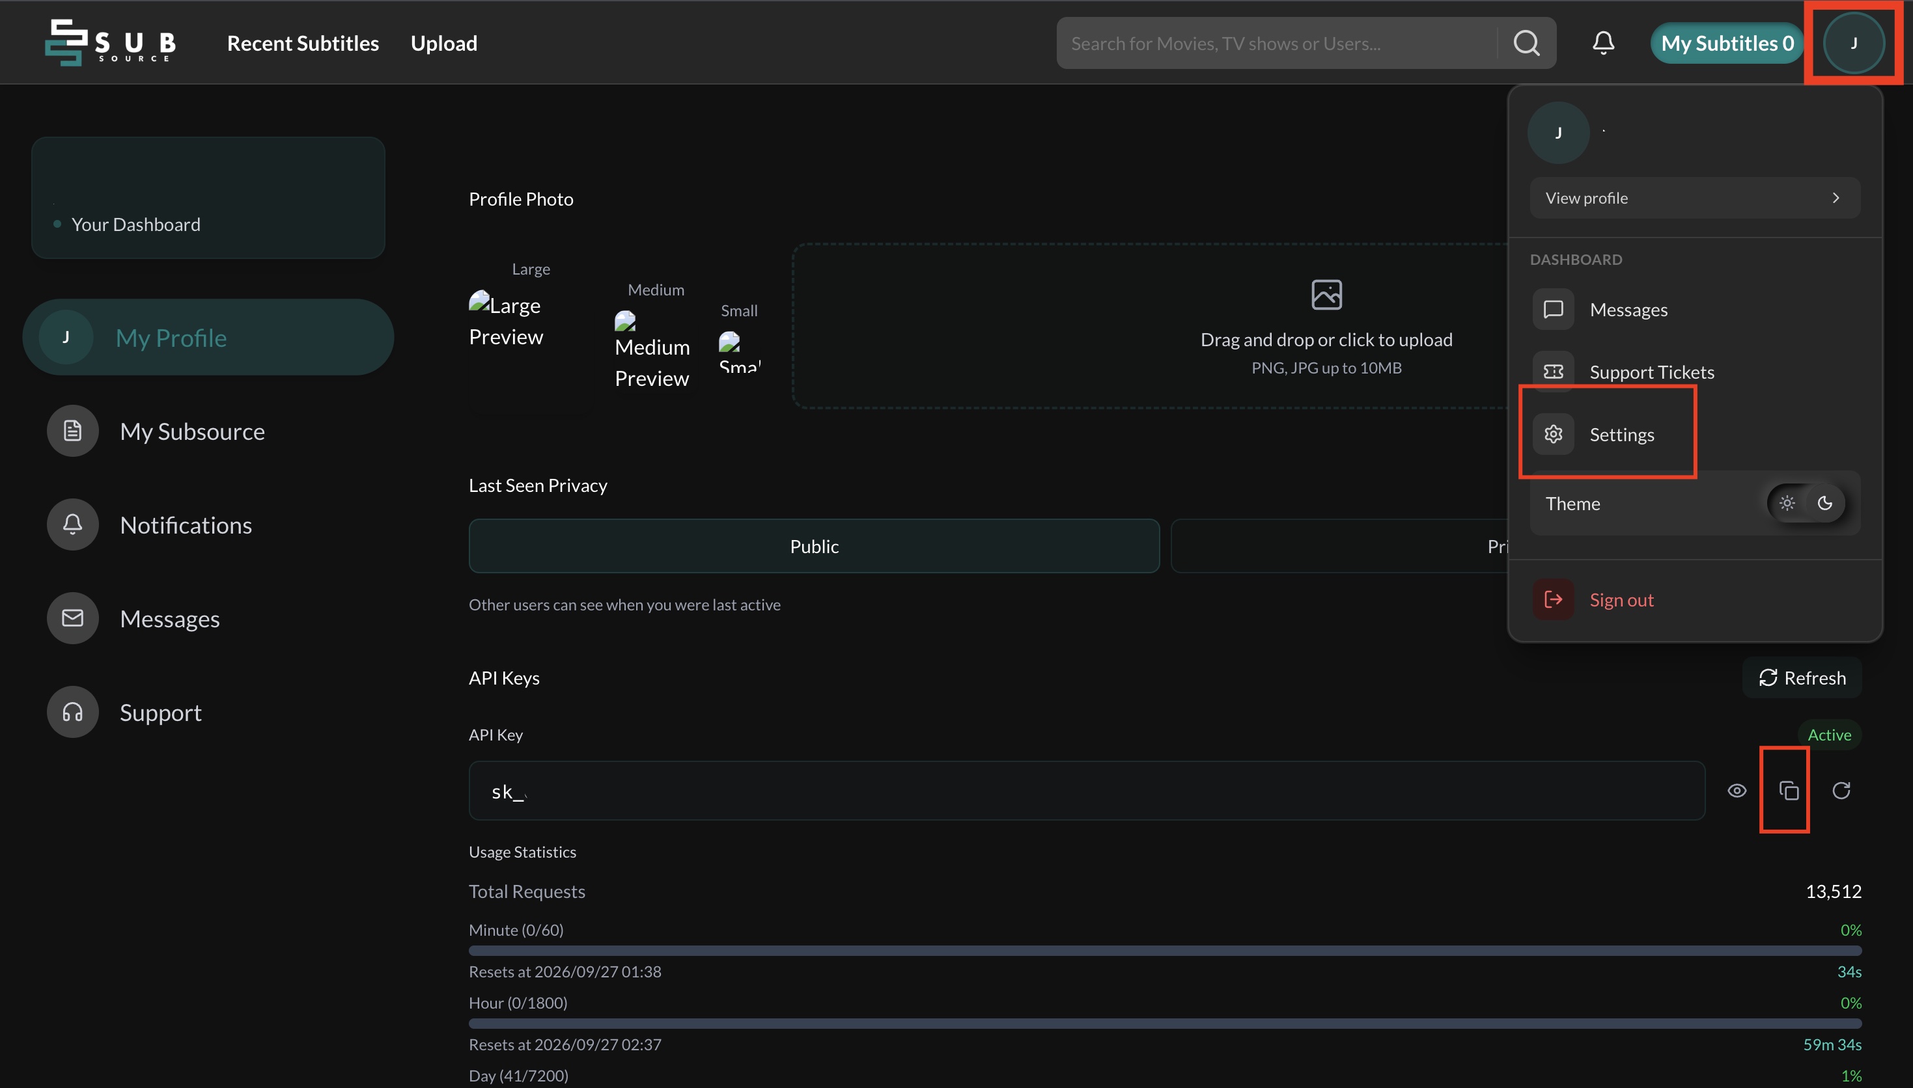Reveal the API key with eye icon
The image size is (1913, 1088).
(1737, 791)
